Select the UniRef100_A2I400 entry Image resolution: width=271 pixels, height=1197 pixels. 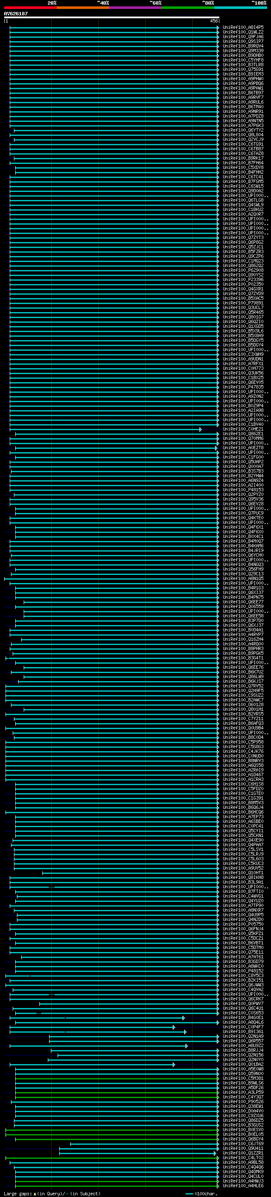click(243, 484)
